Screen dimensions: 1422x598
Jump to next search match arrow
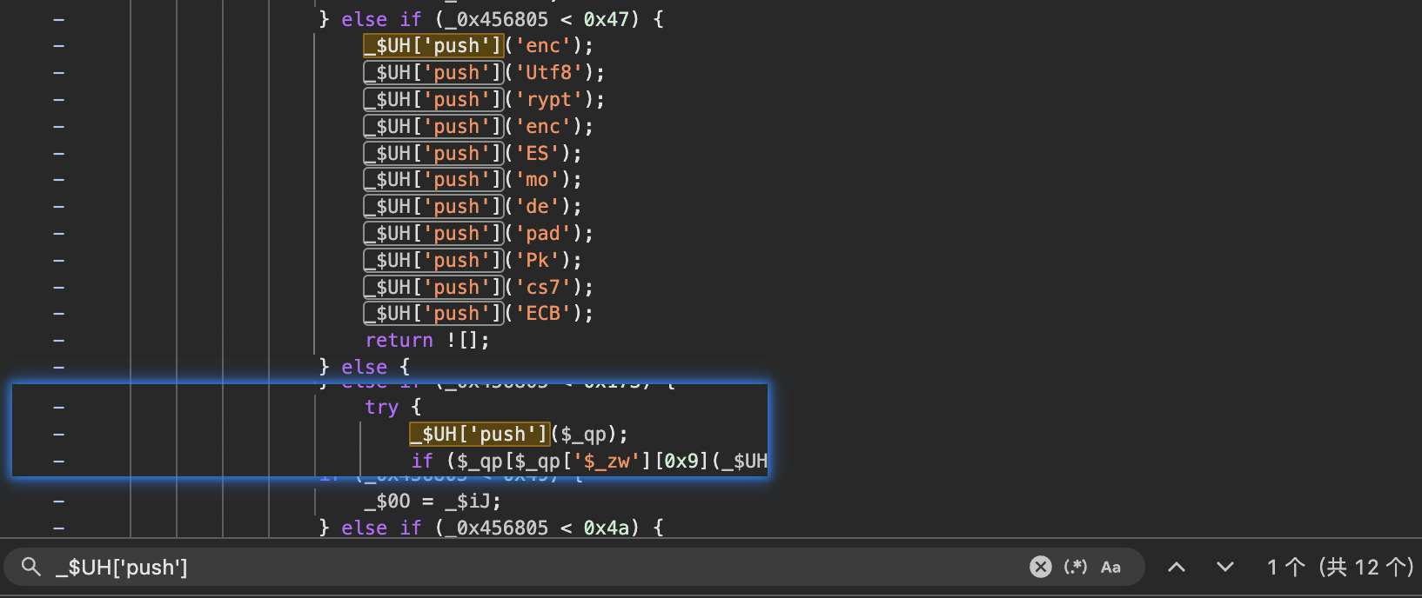point(1224,568)
